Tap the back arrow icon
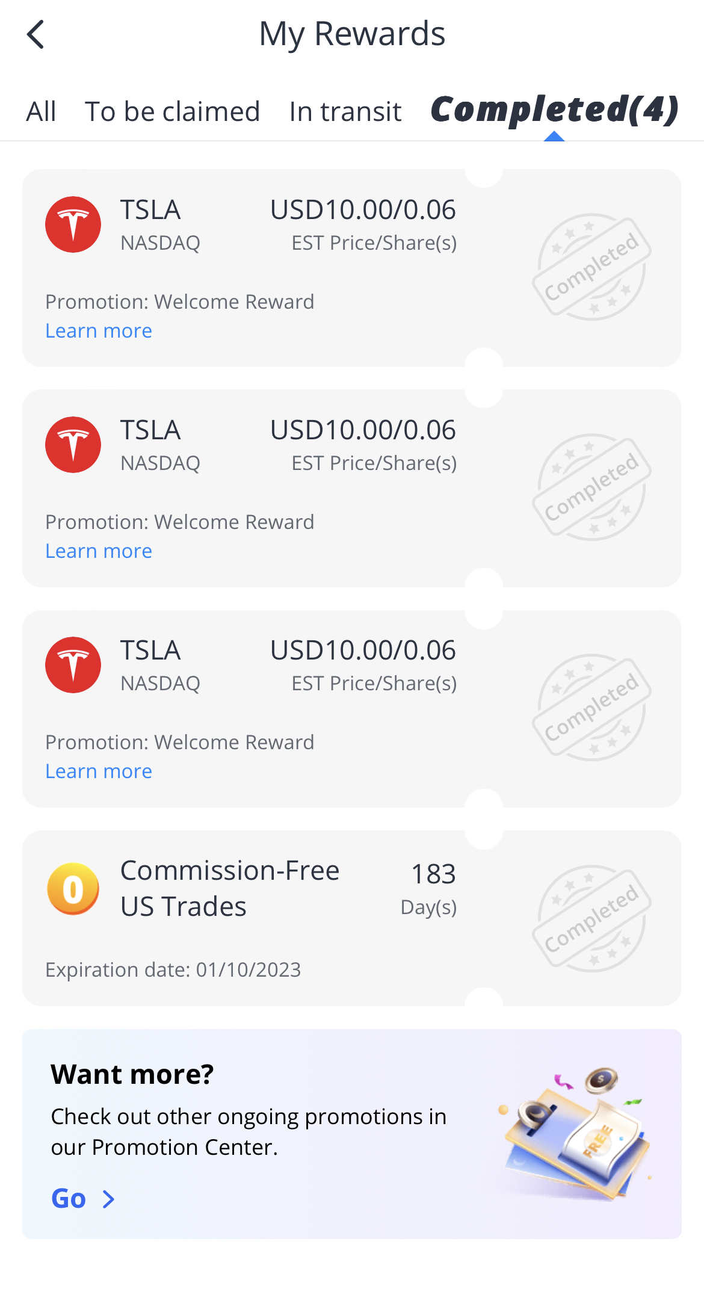The height and width of the screenshot is (1289, 704). click(x=36, y=34)
